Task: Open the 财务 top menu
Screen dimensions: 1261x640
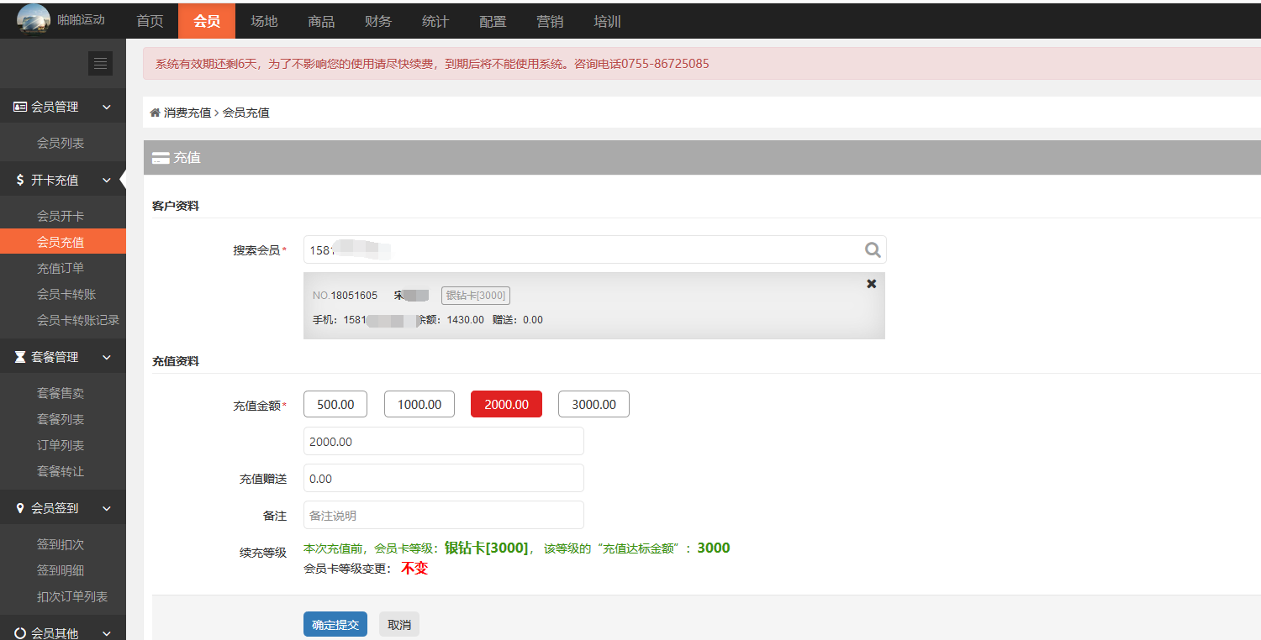Action: click(378, 21)
